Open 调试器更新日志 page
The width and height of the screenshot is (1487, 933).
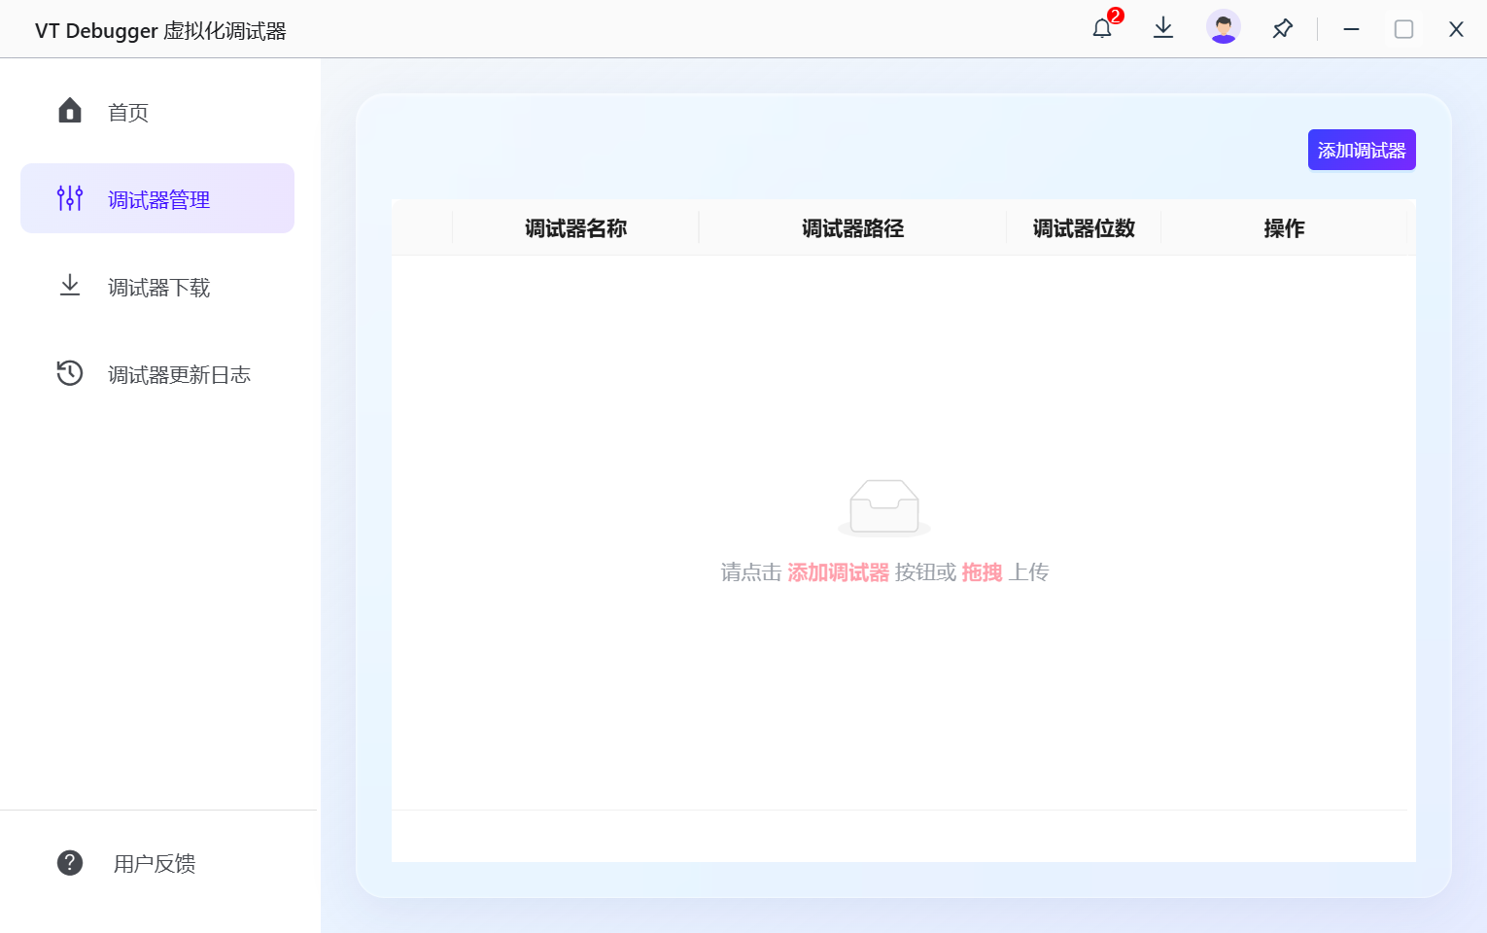coord(157,374)
